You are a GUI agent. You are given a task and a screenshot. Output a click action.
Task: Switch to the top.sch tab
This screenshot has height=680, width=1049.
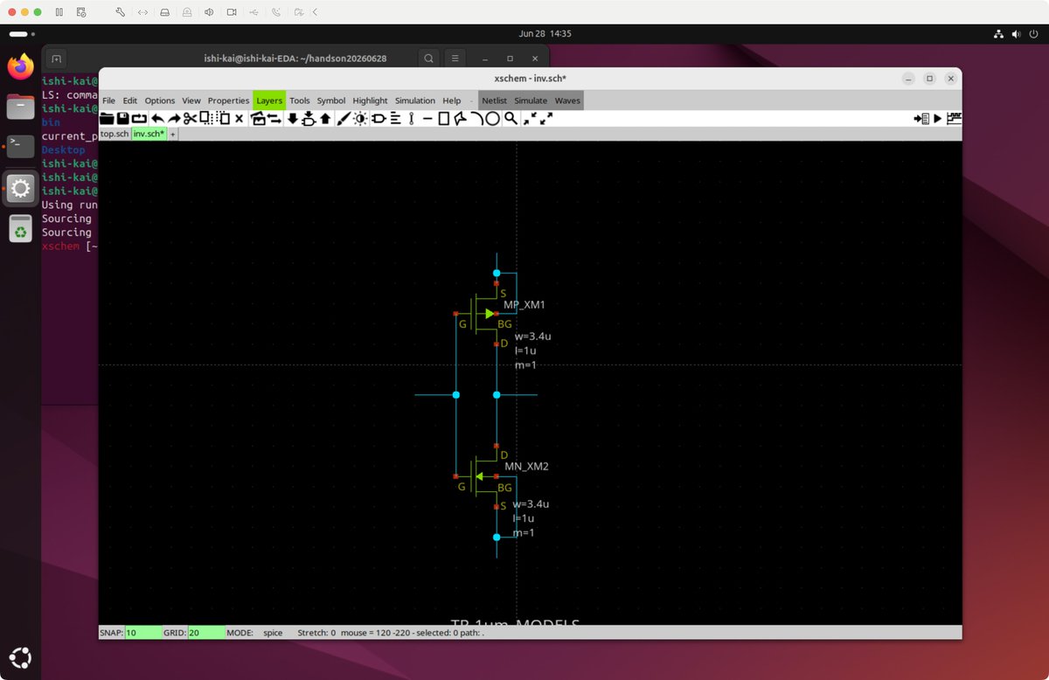point(115,134)
